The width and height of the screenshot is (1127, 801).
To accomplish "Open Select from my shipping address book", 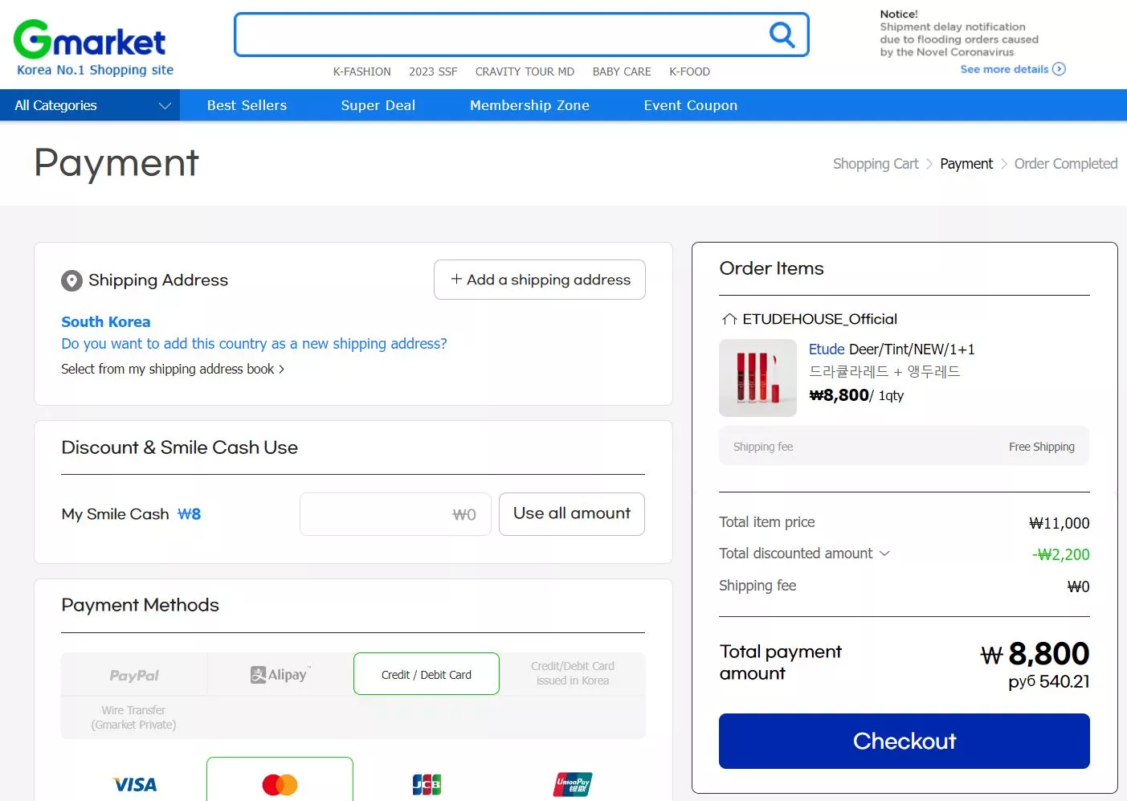I will coord(173,369).
